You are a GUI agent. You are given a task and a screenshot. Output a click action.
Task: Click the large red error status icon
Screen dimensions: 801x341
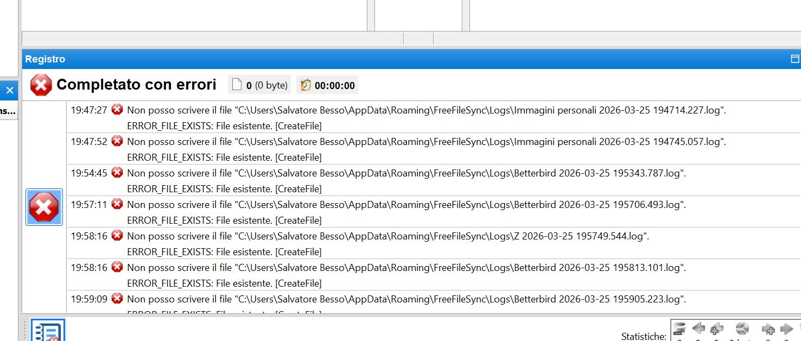click(x=41, y=85)
